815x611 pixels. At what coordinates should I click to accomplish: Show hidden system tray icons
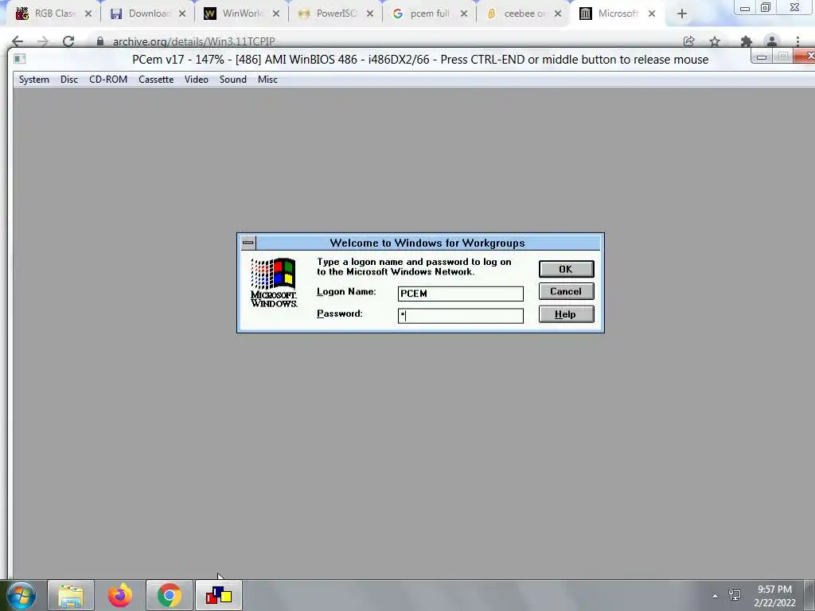[716, 596]
